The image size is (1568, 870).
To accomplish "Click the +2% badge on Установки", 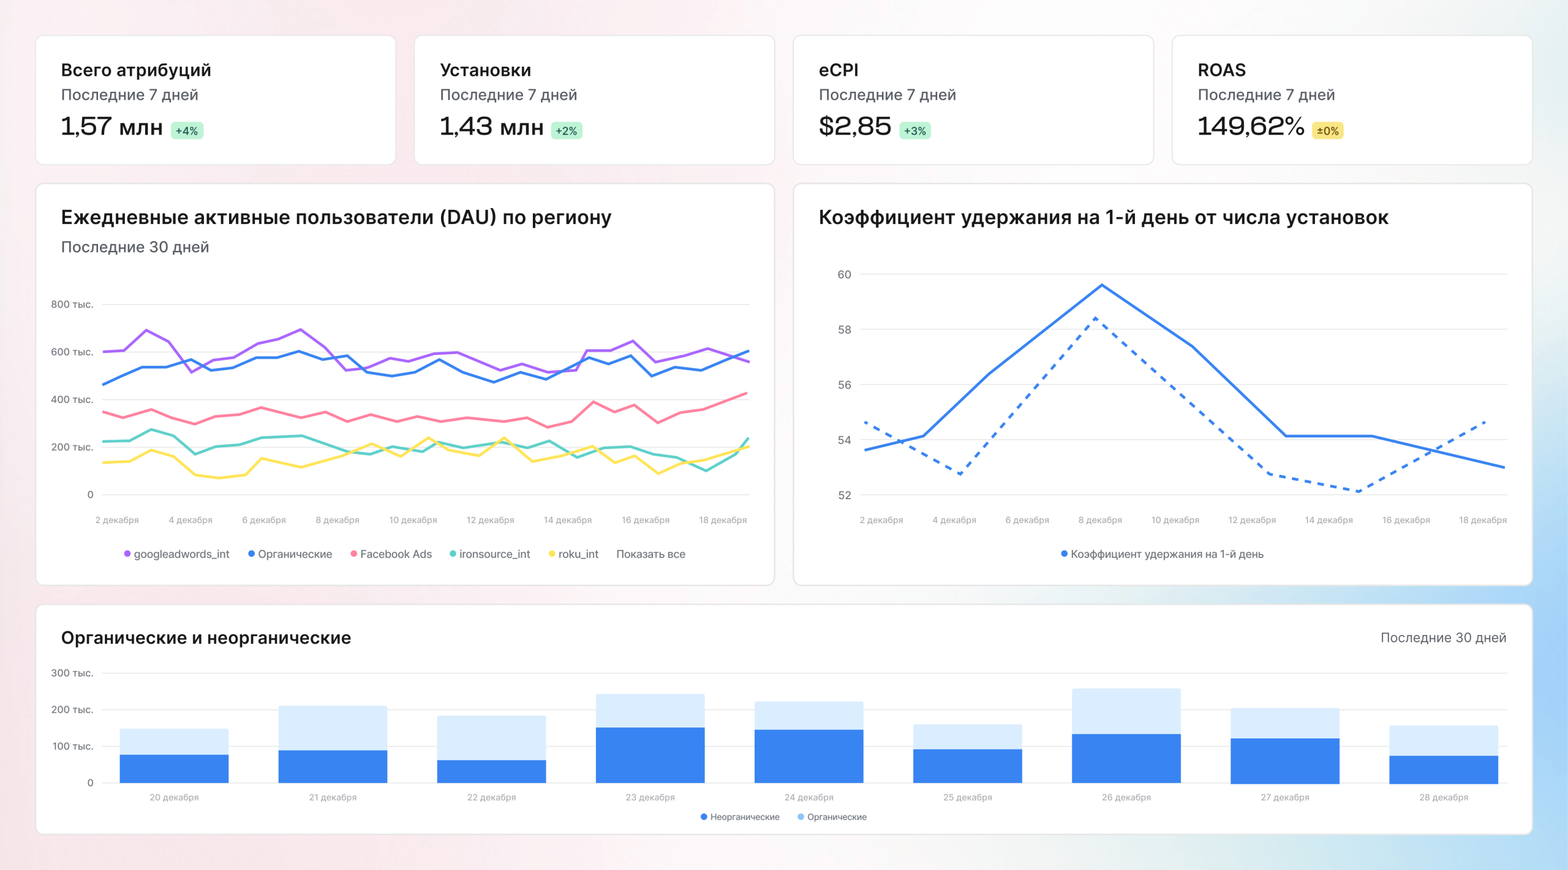I will 566,131.
